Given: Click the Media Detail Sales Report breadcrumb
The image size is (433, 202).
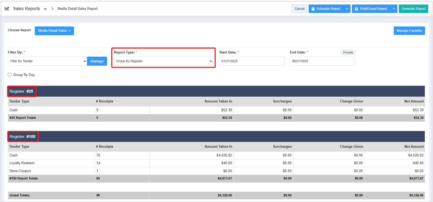Looking at the screenshot, I should pyautogui.click(x=77, y=9).
